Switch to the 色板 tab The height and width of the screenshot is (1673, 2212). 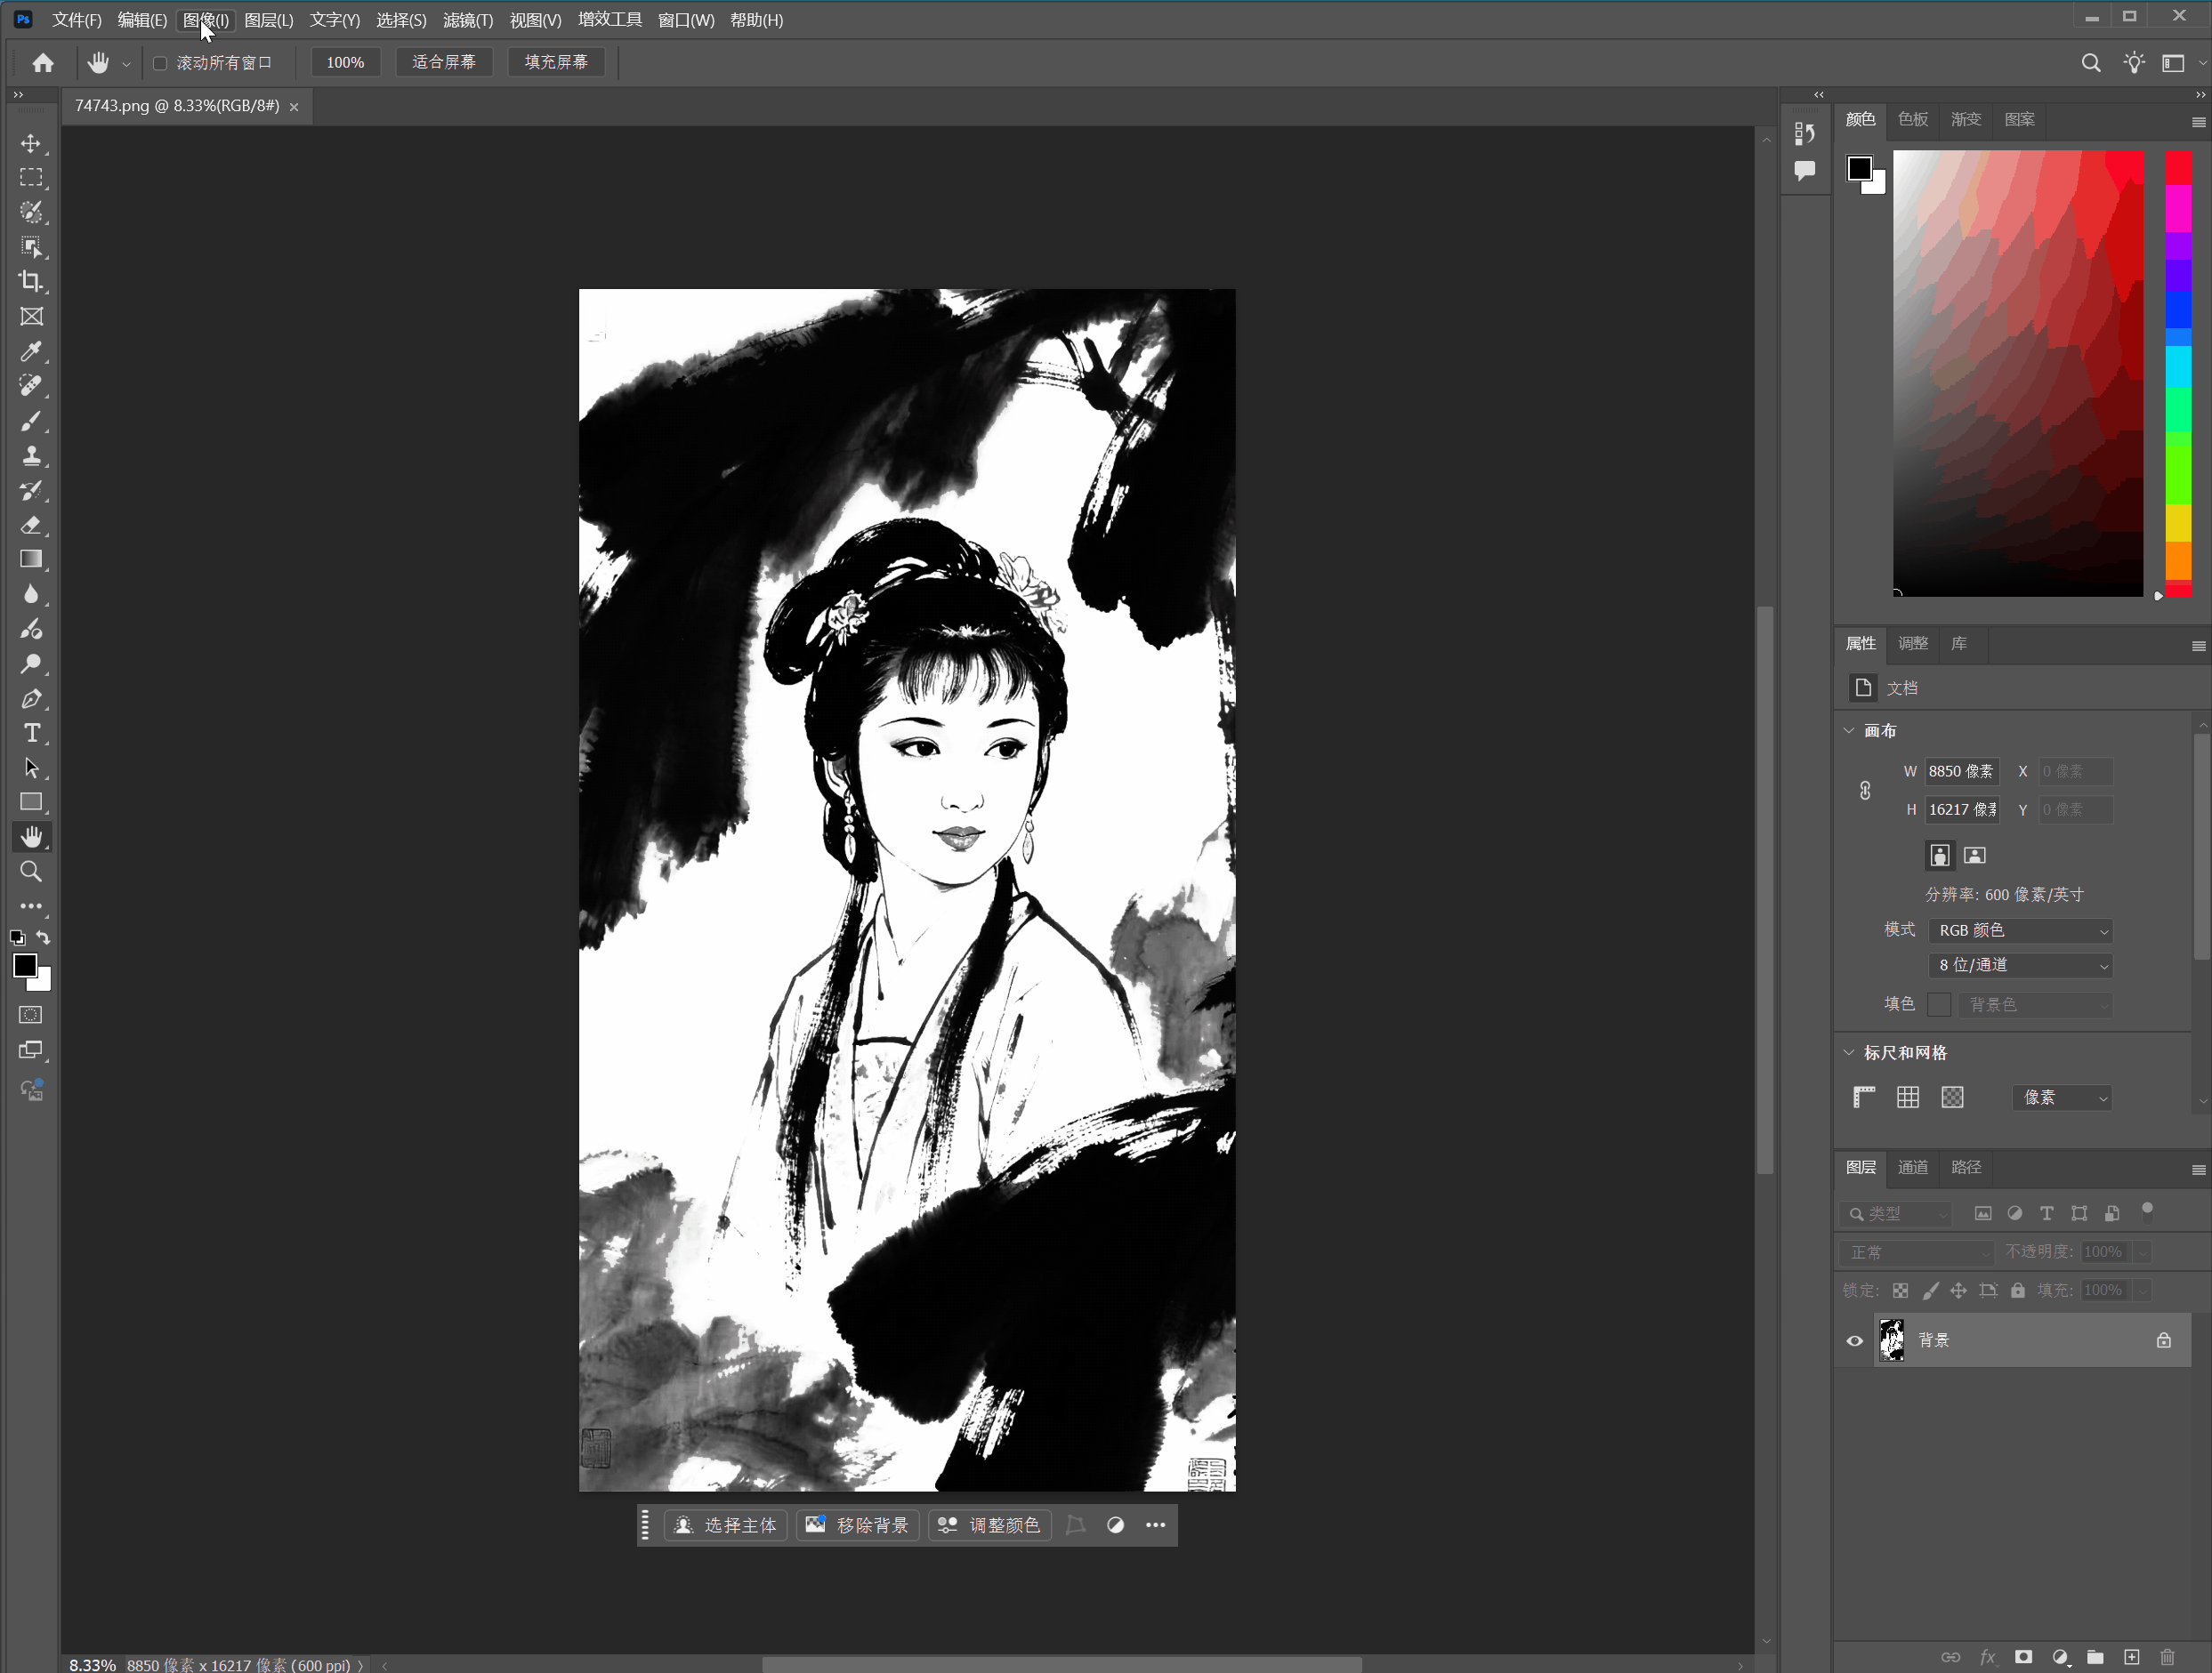click(1913, 120)
